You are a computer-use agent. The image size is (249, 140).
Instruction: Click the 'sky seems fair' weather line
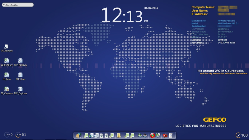(x=224, y=73)
